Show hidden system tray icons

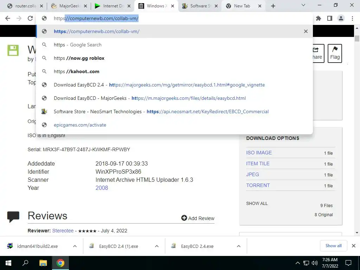297,263
